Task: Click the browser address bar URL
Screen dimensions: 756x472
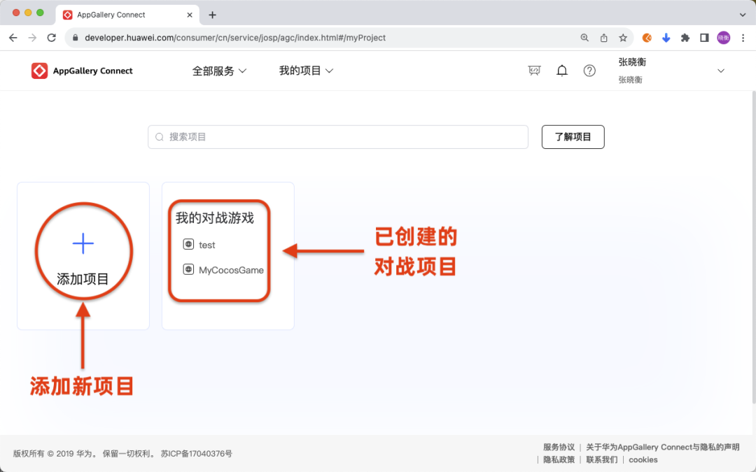Action: click(x=234, y=38)
